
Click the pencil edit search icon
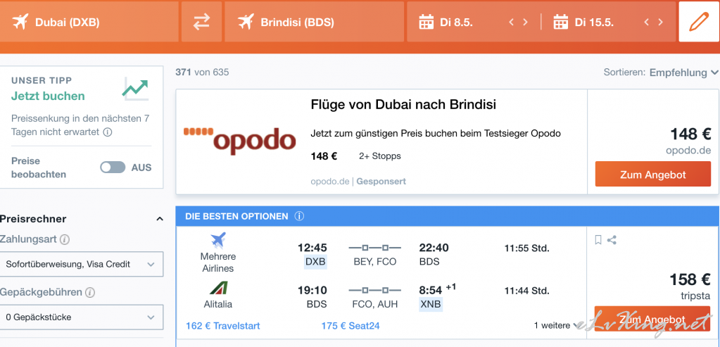698,22
